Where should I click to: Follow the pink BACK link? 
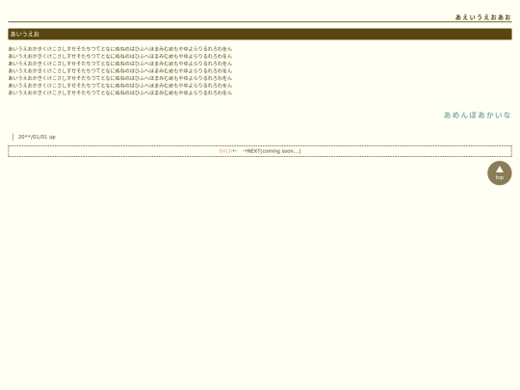pyautogui.click(x=225, y=151)
